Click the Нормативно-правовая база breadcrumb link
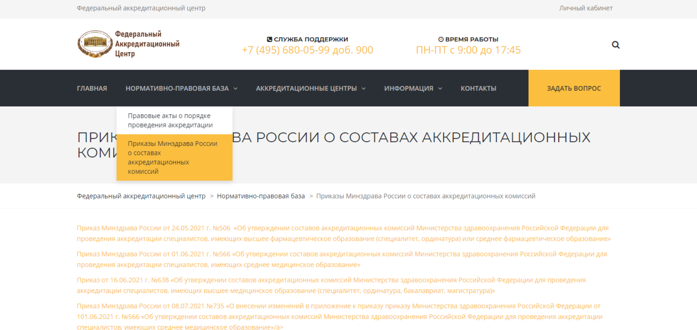This screenshot has width=697, height=330. pyautogui.click(x=261, y=196)
